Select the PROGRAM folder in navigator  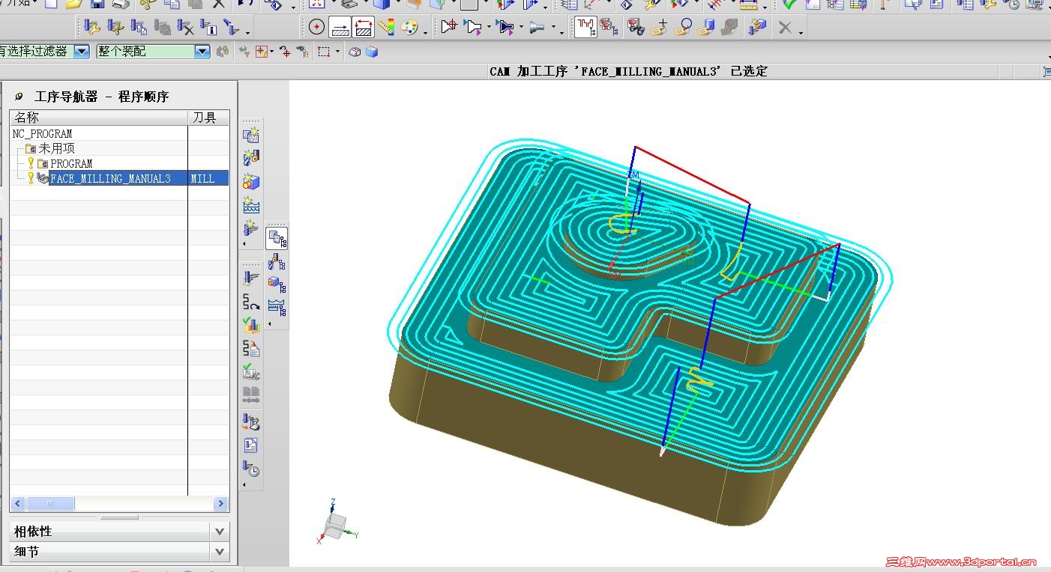(72, 163)
